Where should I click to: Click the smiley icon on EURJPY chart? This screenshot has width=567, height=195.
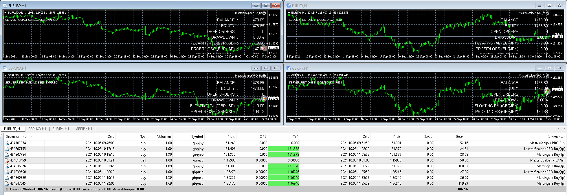click(x=548, y=13)
